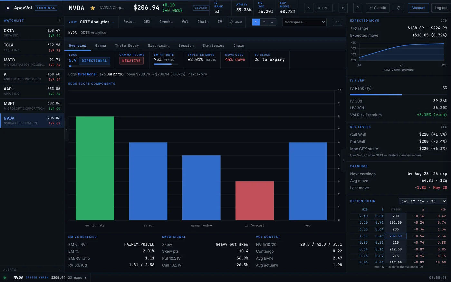Open the Workspace dropdown
The height and width of the screenshot is (282, 451).
[304, 22]
